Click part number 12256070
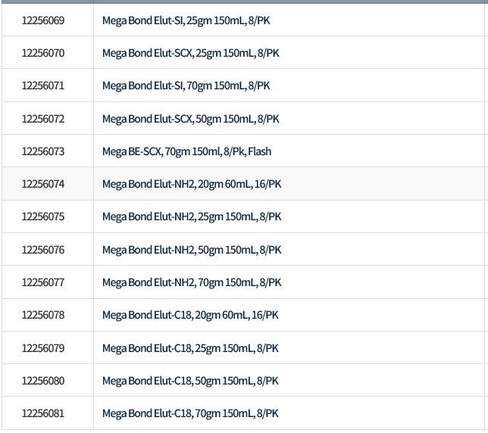This screenshot has height=433, width=488. (x=43, y=54)
